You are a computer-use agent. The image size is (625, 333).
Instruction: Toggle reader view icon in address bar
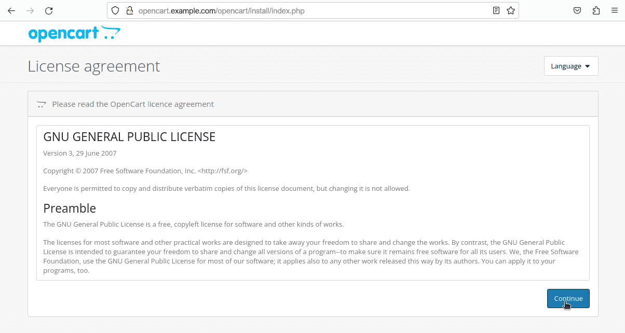pos(496,10)
